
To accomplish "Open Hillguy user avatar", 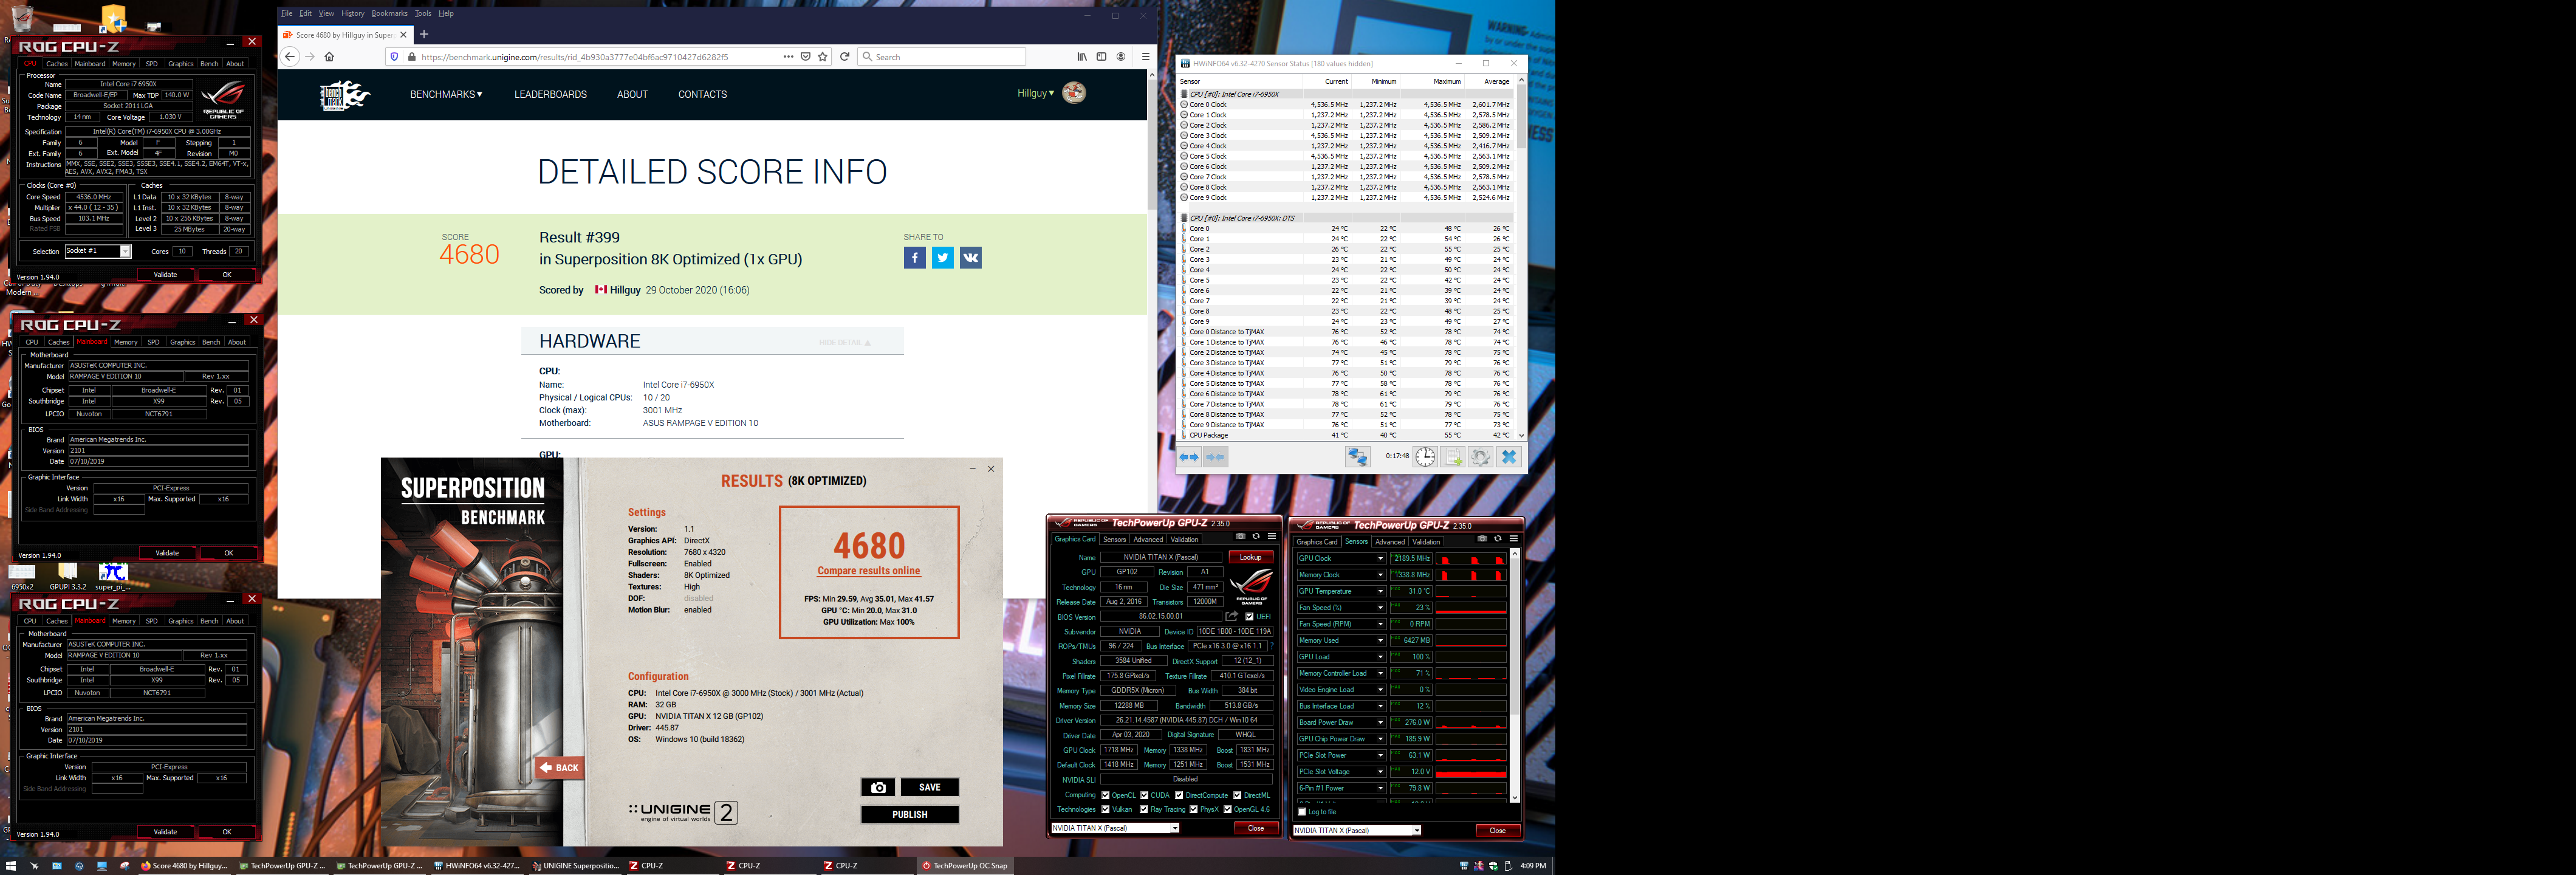I will (x=1074, y=93).
